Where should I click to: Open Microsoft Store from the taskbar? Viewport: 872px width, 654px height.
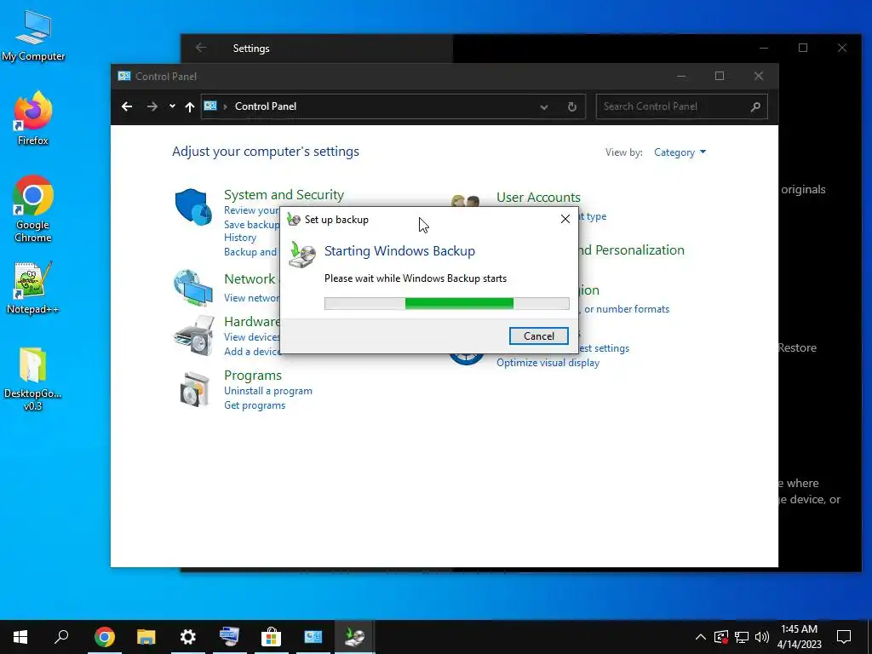272,637
